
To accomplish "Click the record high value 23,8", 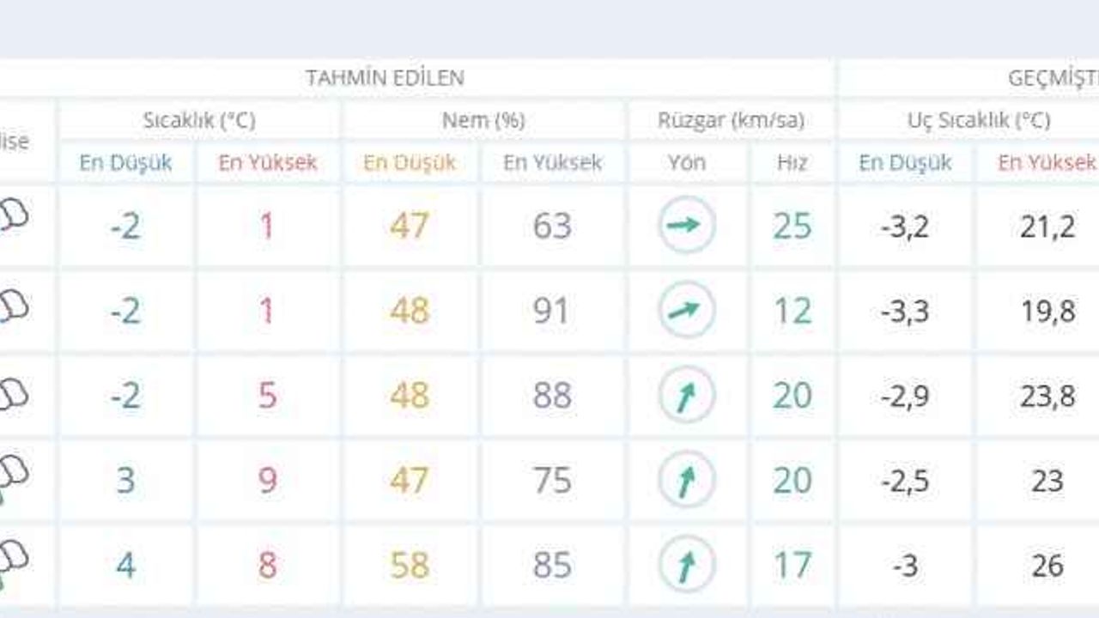I will tap(1047, 396).
